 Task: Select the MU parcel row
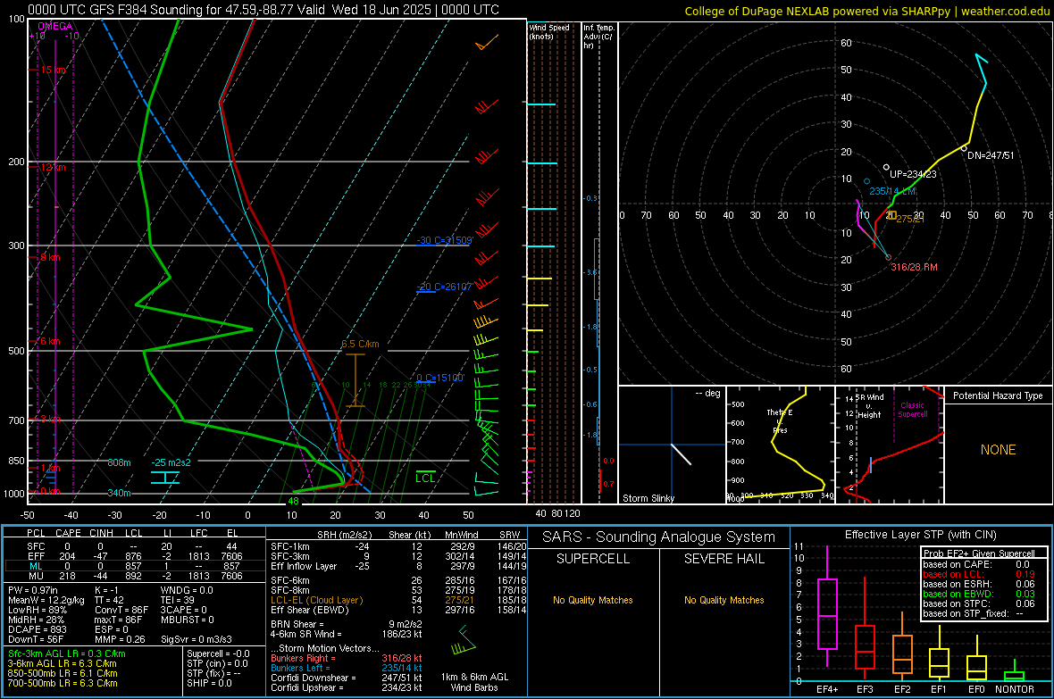pyautogui.click(x=134, y=576)
